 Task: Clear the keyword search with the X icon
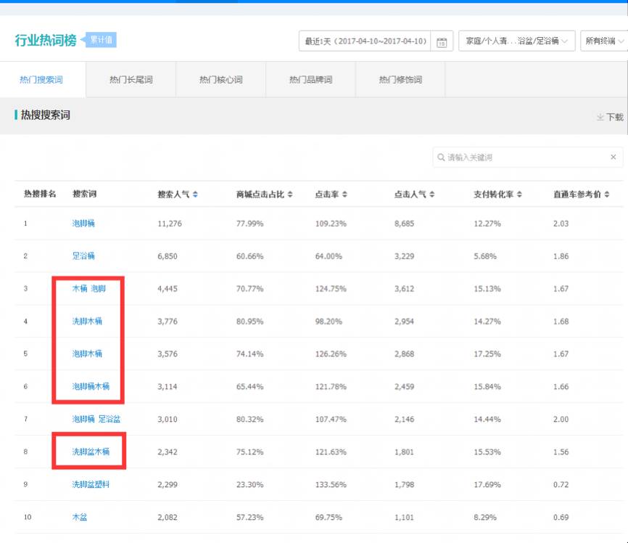613,158
